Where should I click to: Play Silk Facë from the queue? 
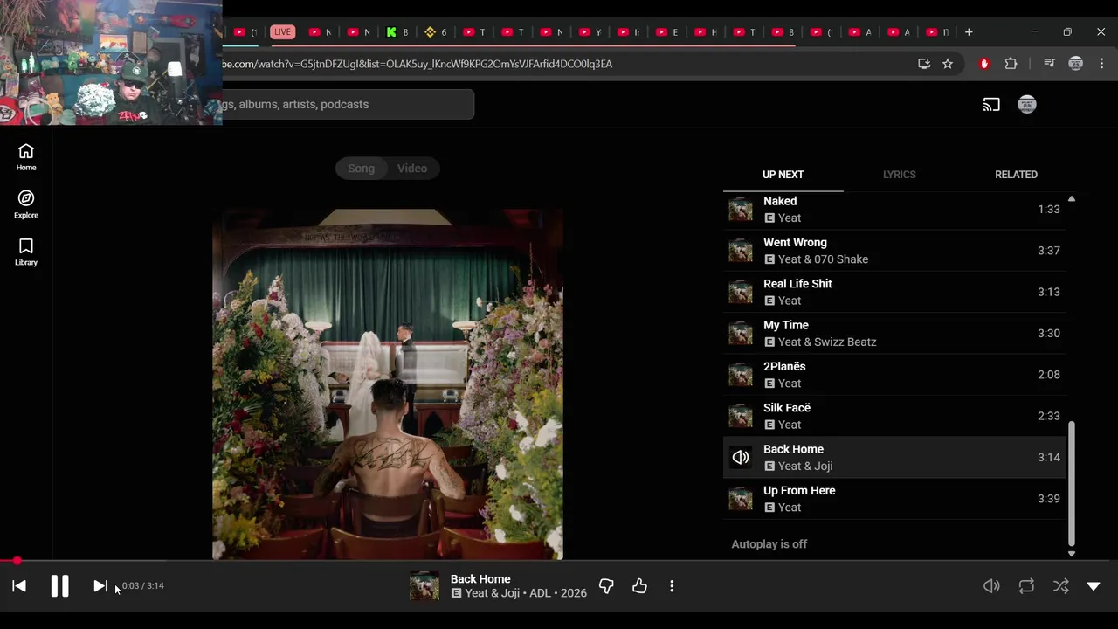(894, 416)
